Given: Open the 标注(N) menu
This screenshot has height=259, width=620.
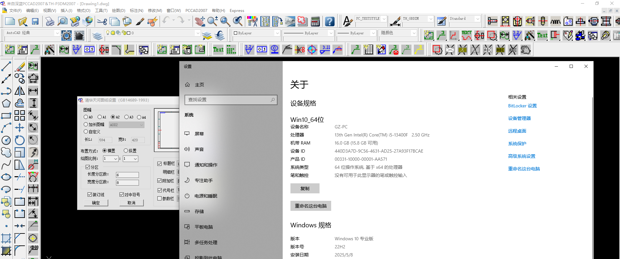Looking at the screenshot, I should tap(136, 11).
